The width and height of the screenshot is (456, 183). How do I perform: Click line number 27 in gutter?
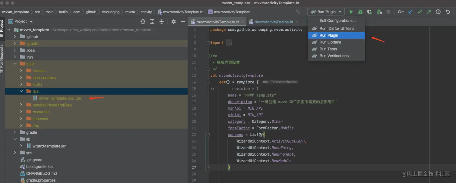point(194,167)
